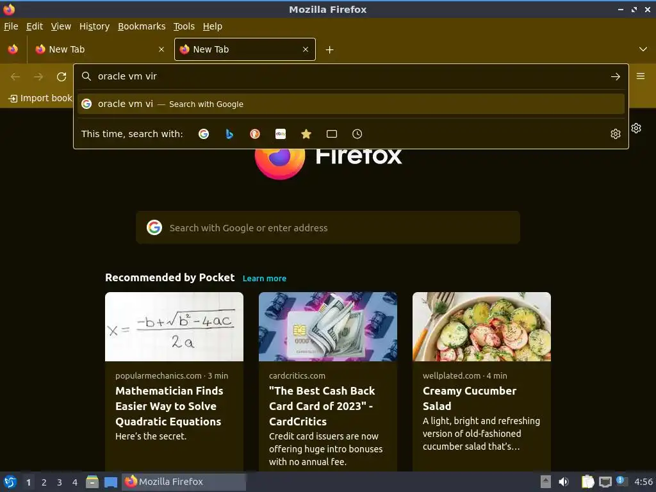Image resolution: width=656 pixels, height=492 pixels.
Task: Personalize new tab gear icon
Action: (636, 128)
